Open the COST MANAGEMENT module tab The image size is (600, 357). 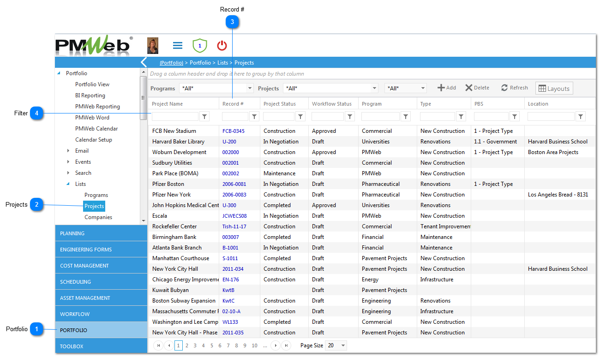tap(101, 266)
